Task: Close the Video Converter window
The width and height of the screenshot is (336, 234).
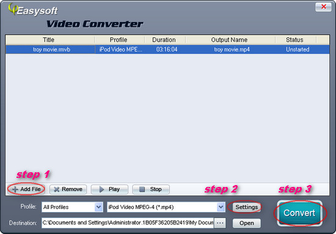Action: click(323, 7)
